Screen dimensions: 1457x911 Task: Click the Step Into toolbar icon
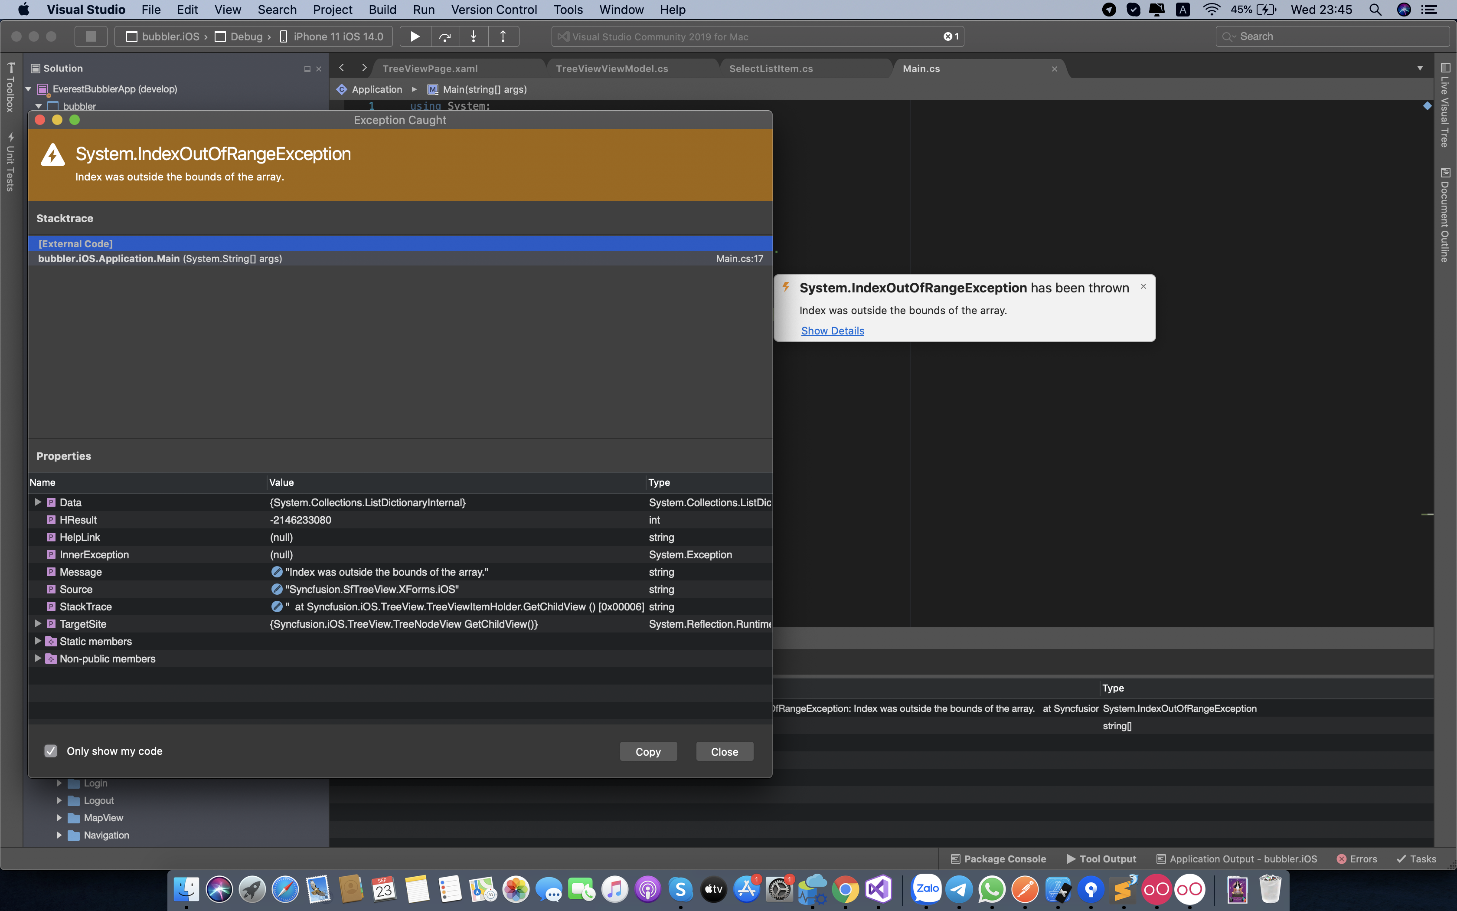pyautogui.click(x=474, y=37)
